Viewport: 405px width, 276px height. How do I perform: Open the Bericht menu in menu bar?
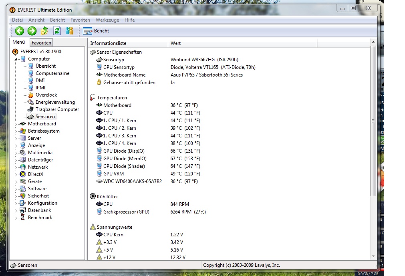point(57,20)
